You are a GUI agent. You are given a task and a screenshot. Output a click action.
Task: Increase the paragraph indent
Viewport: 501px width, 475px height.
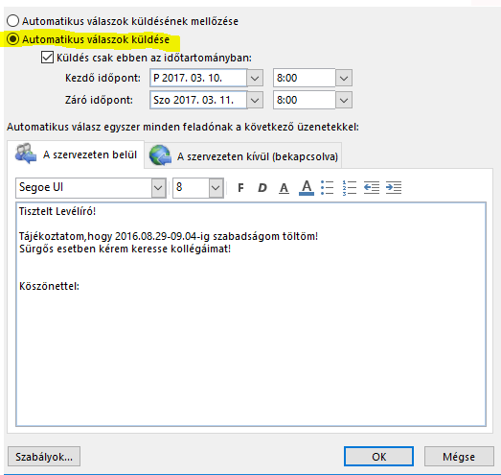[394, 187]
